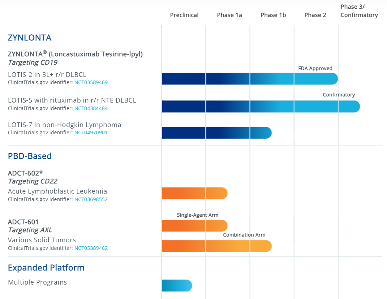Click the bar under Combination Arm label
The width and height of the screenshot is (387, 299).
click(x=216, y=246)
